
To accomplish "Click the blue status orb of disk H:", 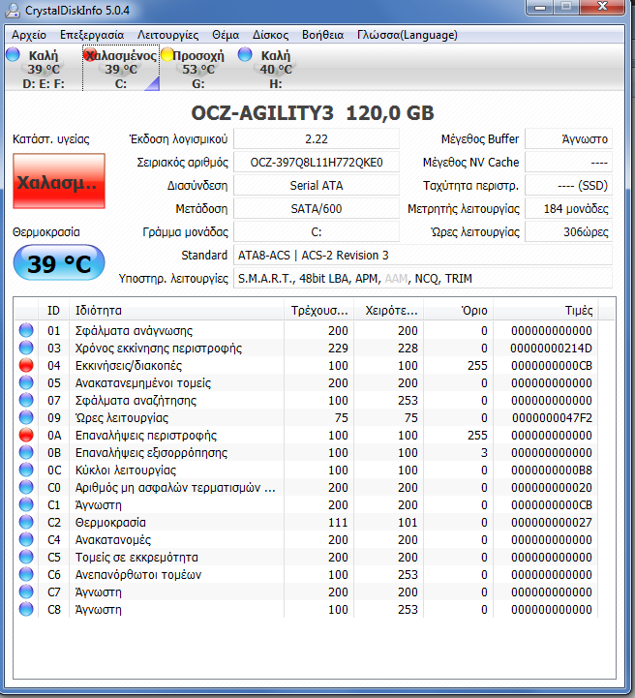I will (x=245, y=54).
